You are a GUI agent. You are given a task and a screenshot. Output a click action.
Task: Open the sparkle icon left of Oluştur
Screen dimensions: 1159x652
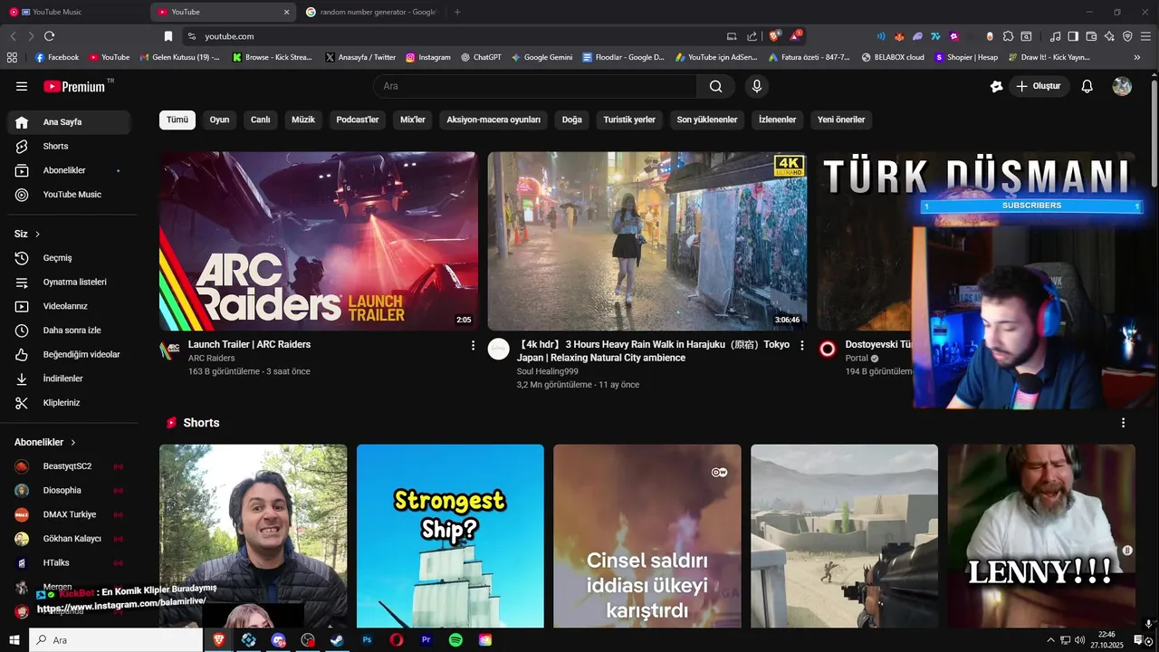click(997, 86)
